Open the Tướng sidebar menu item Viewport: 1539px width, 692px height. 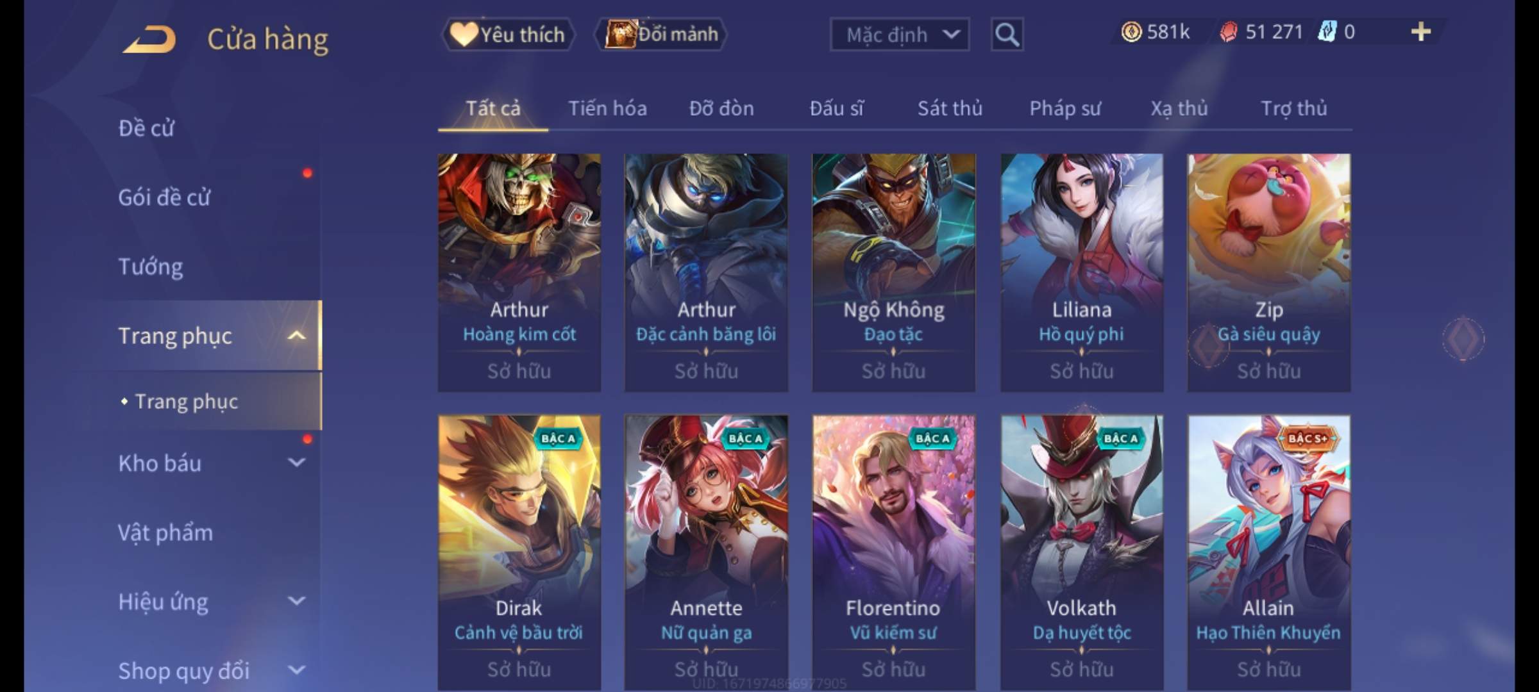151,266
